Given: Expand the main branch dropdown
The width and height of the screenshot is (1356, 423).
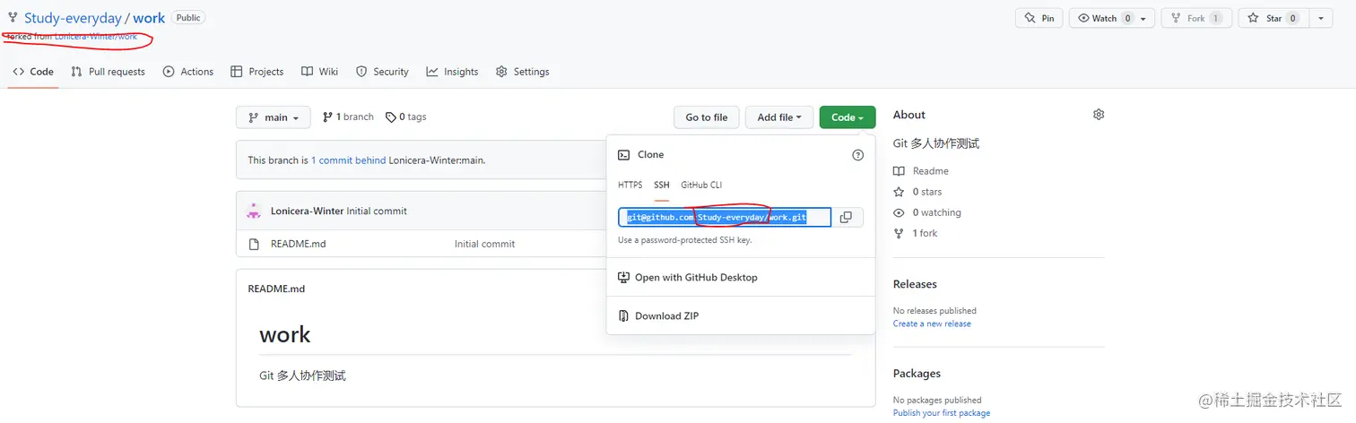Looking at the screenshot, I should tap(274, 117).
